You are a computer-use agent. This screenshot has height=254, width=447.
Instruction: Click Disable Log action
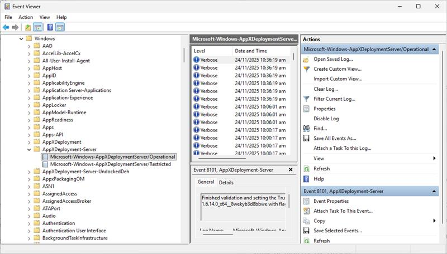click(326, 119)
